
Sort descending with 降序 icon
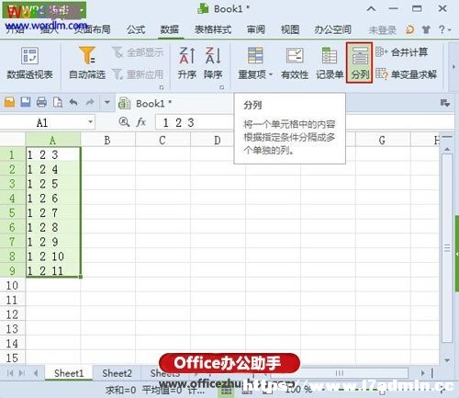(213, 63)
